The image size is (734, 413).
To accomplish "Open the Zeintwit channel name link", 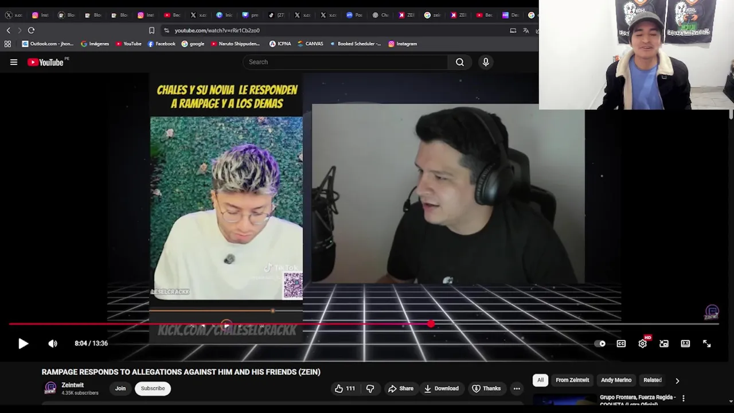I will click(x=73, y=385).
